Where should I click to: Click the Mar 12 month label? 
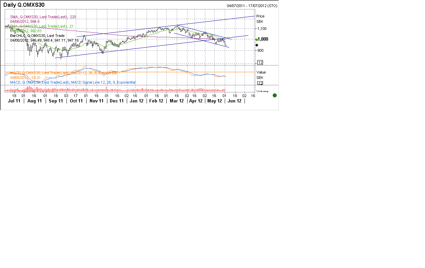176,101
